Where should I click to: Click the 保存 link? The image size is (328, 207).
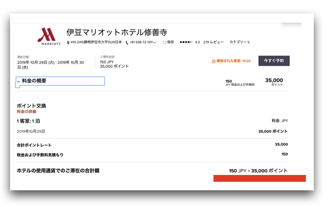point(170,42)
